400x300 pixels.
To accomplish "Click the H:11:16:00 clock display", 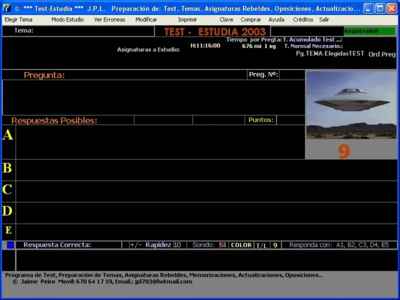I will click(x=205, y=45).
